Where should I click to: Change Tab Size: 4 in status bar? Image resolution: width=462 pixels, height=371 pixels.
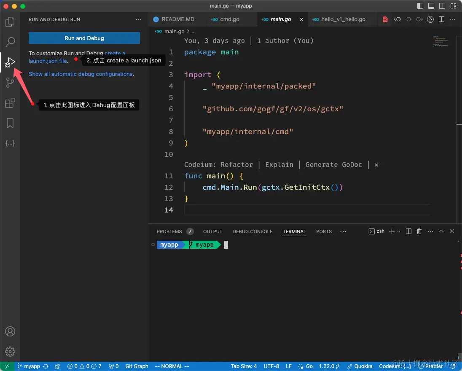pyautogui.click(x=244, y=366)
